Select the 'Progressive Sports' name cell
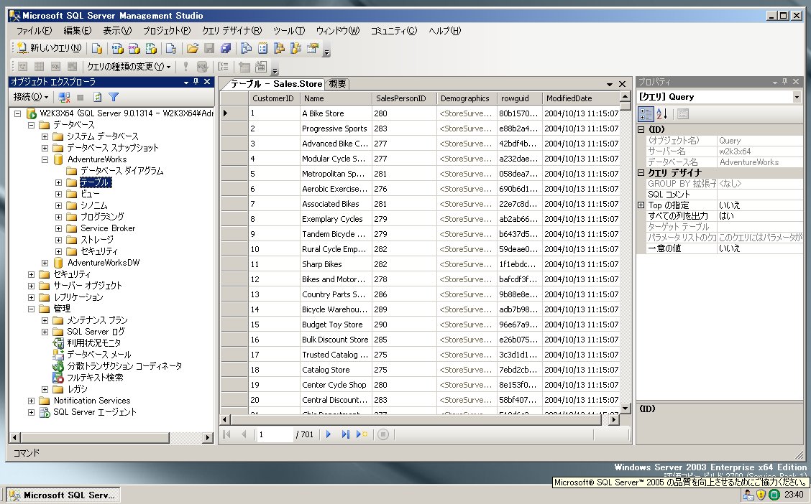The width and height of the screenshot is (811, 504). tap(334, 129)
